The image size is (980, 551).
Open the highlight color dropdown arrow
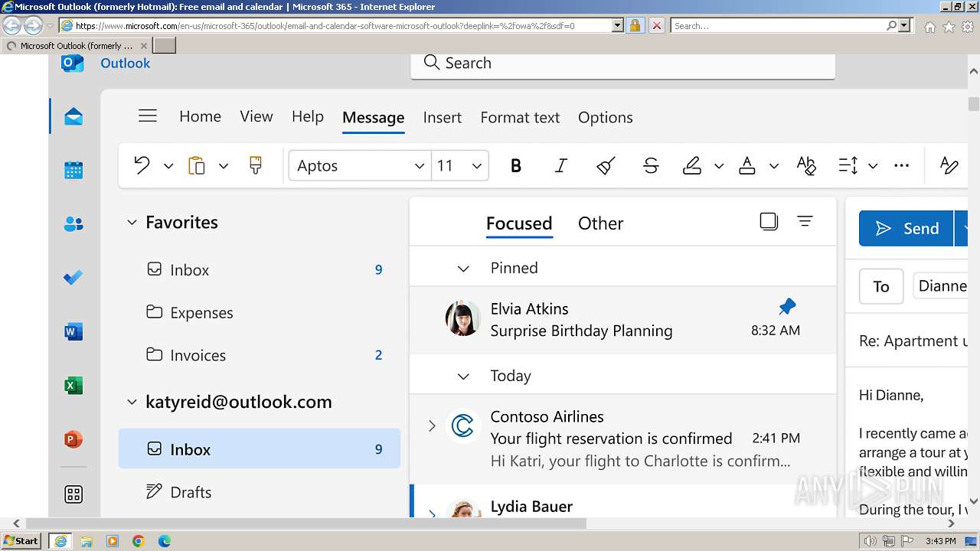pyautogui.click(x=719, y=166)
